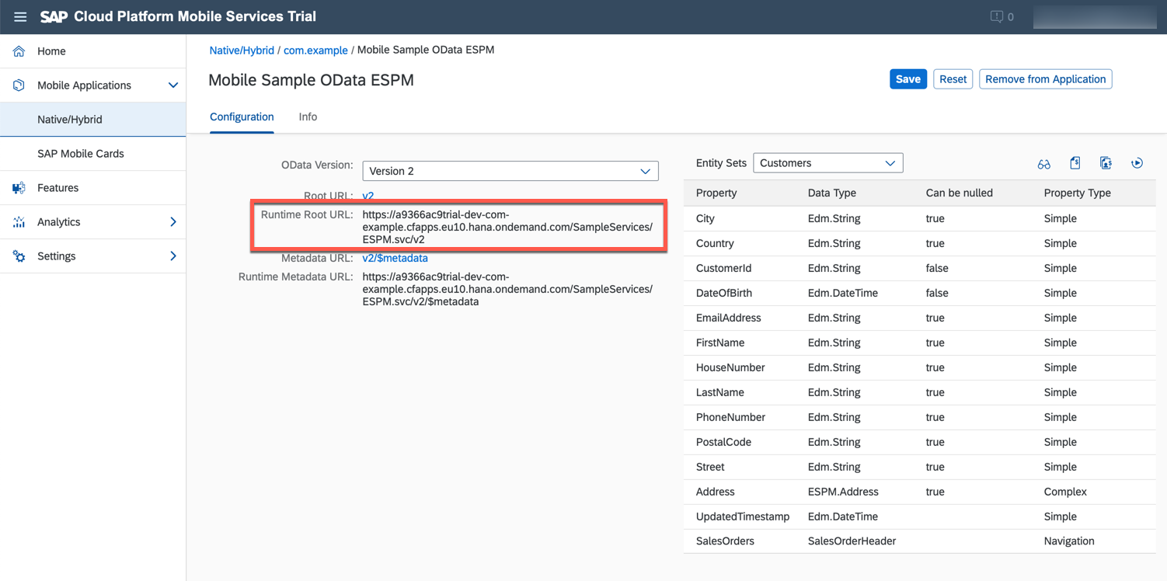Image resolution: width=1167 pixels, height=581 pixels.
Task: Click the Property column header
Action: click(x=716, y=193)
